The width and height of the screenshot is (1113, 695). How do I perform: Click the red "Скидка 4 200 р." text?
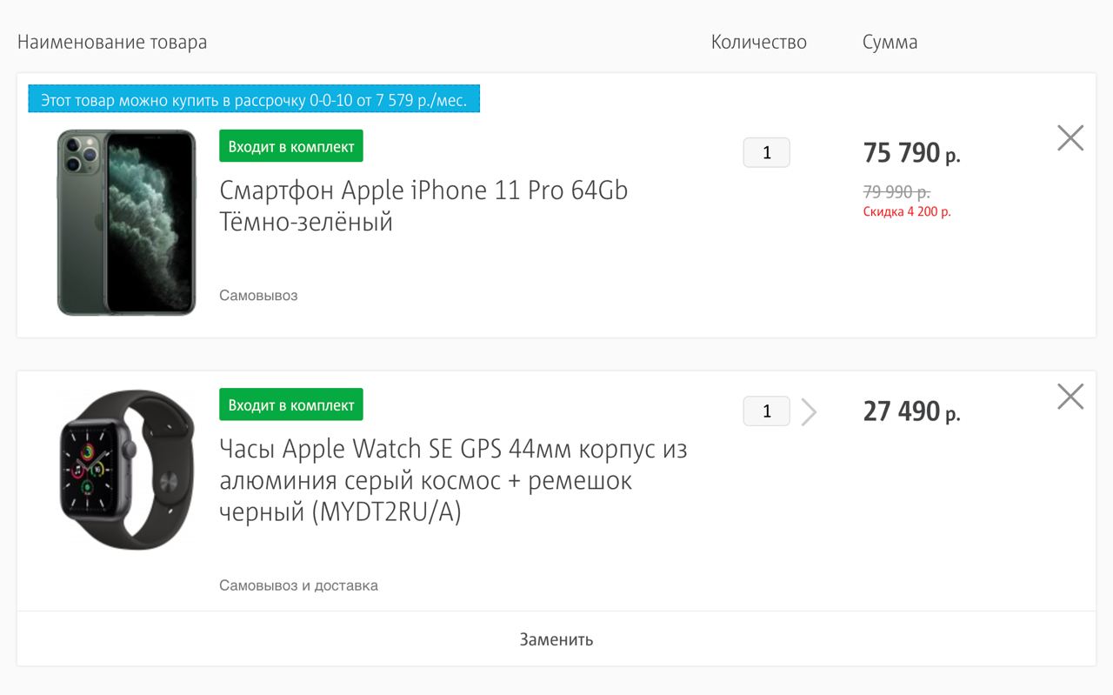(x=907, y=211)
